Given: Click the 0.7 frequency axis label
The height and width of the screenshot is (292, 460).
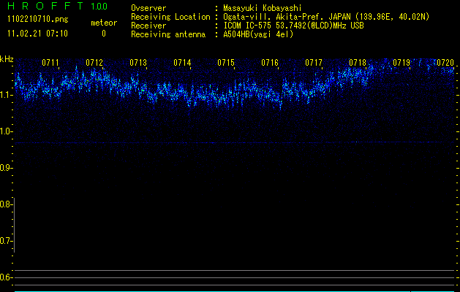Looking at the screenshot, I should tap(7, 241).
